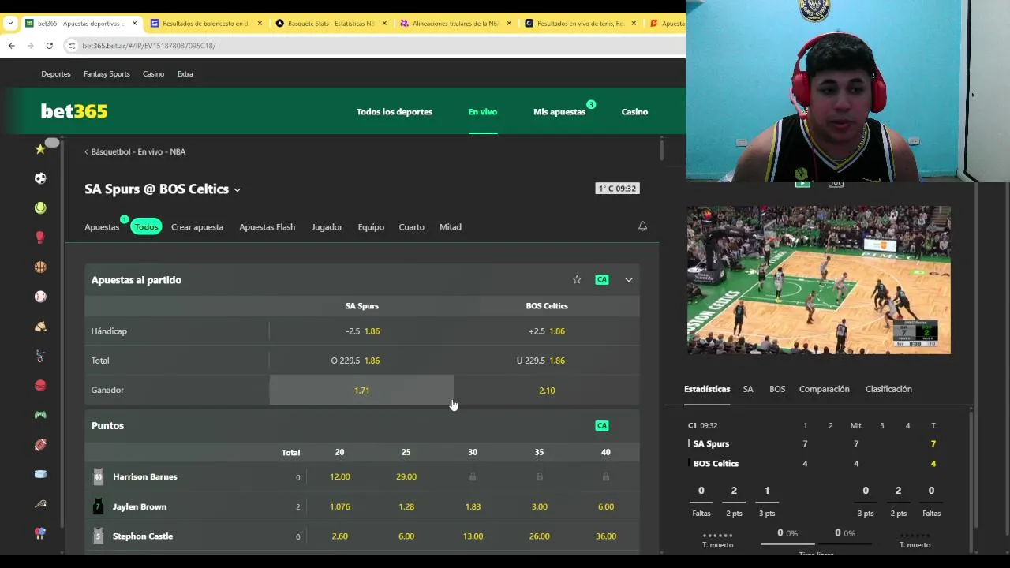This screenshot has height=568, width=1010.
Task: Select the Todos market tab
Action: 146,227
